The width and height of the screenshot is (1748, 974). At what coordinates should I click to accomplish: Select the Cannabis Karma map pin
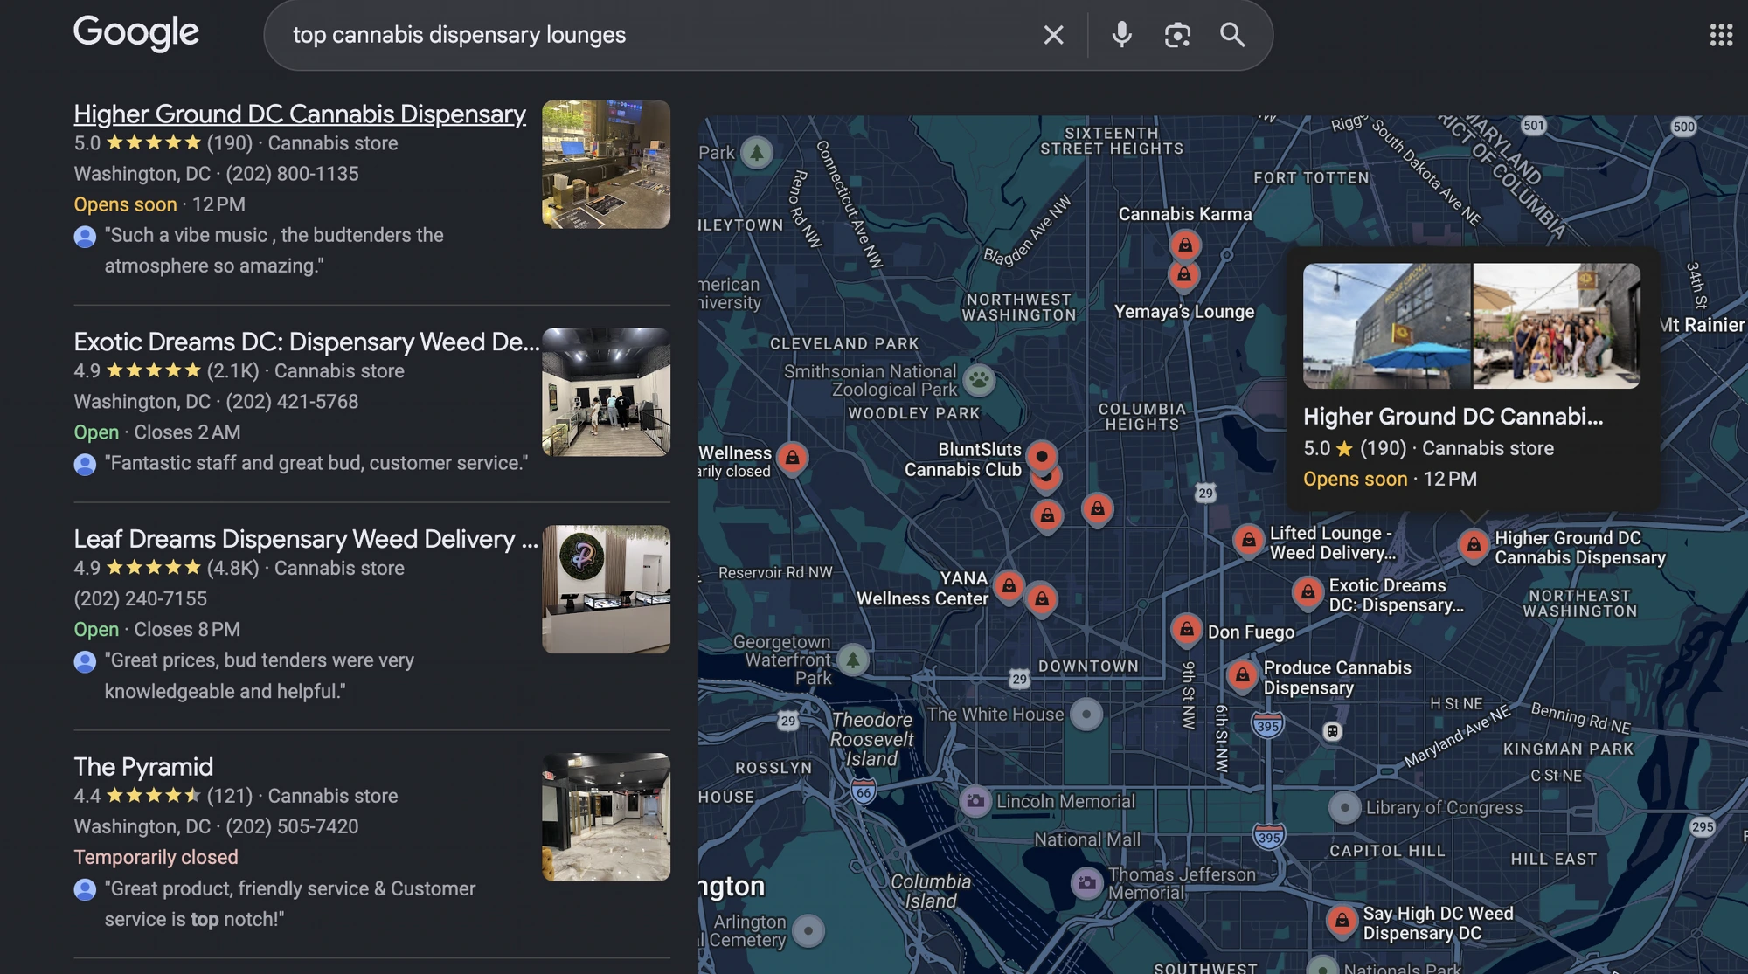[x=1185, y=245]
